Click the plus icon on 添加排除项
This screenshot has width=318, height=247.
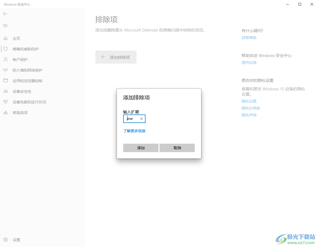(103, 57)
